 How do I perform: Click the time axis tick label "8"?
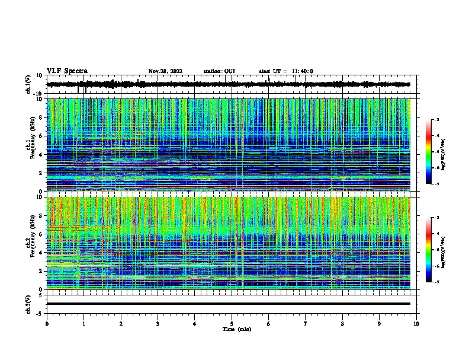[342, 324]
